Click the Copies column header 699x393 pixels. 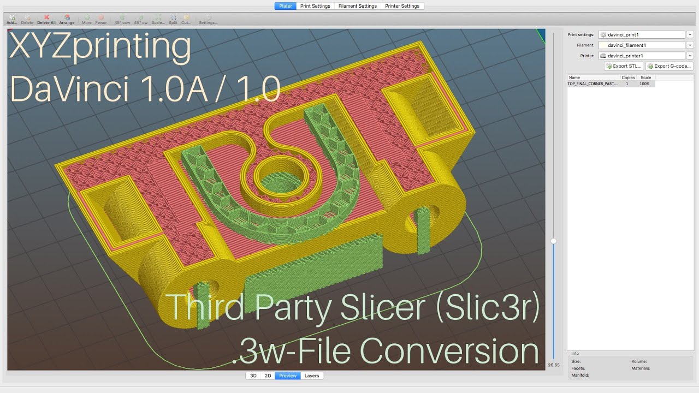[628, 78]
